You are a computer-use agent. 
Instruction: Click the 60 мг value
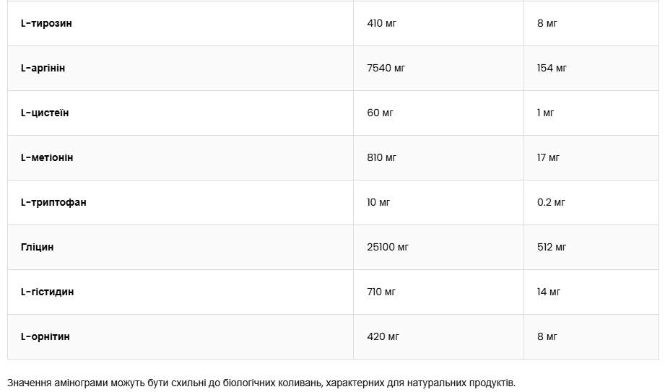pyautogui.click(x=380, y=113)
